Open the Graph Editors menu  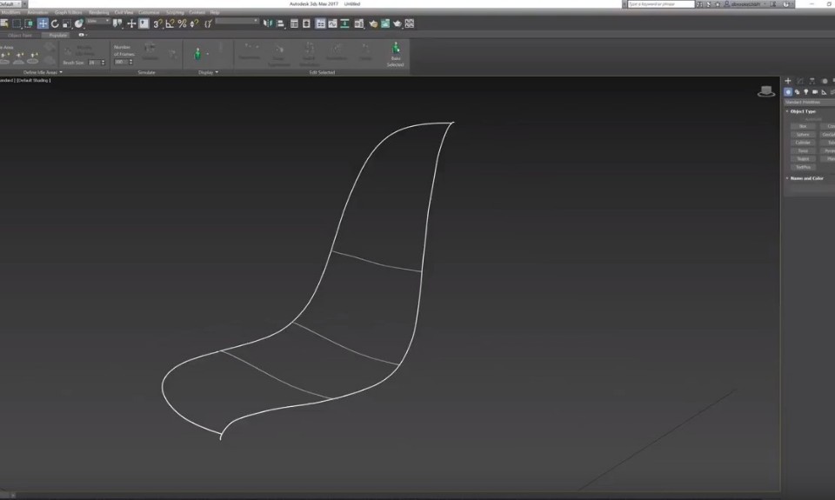[x=68, y=12]
